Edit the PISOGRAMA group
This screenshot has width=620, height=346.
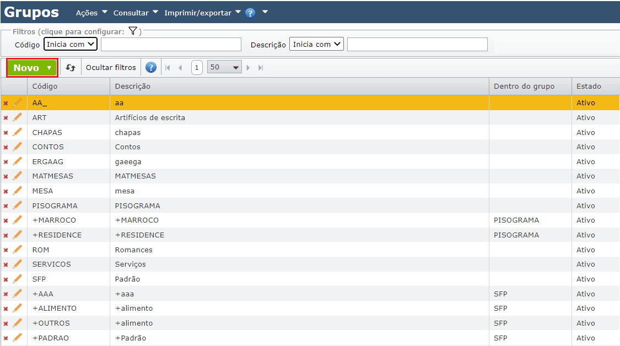[17, 206]
